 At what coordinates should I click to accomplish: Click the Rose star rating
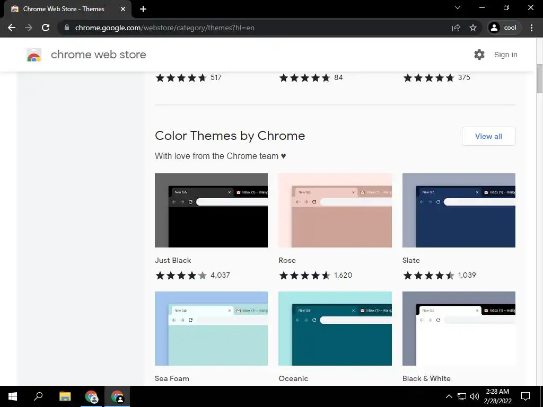coord(305,276)
